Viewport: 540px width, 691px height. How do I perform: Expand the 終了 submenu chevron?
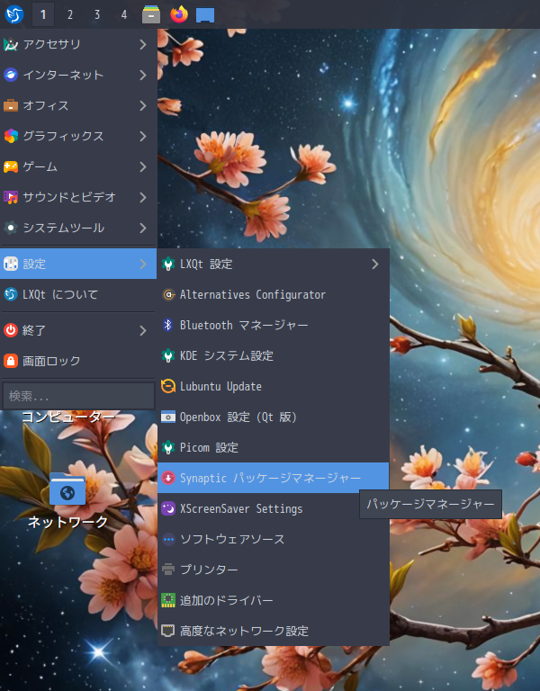143,330
